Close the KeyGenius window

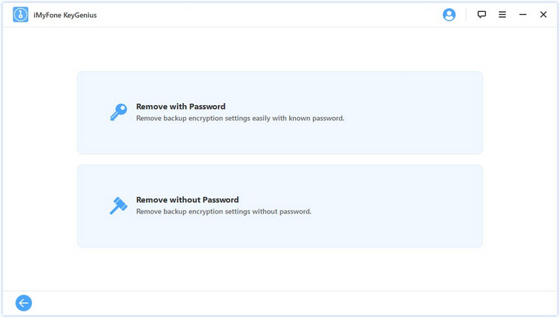pos(543,15)
